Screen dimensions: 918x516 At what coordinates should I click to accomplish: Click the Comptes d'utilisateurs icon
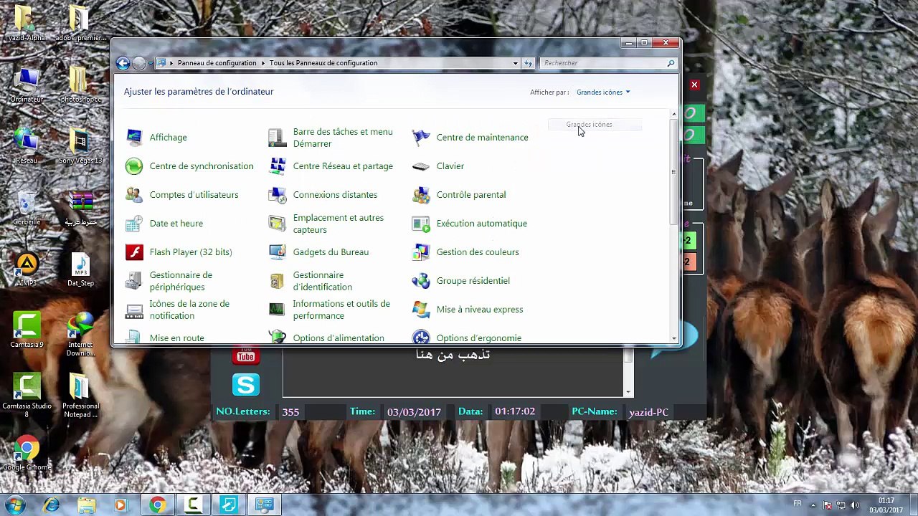[134, 195]
